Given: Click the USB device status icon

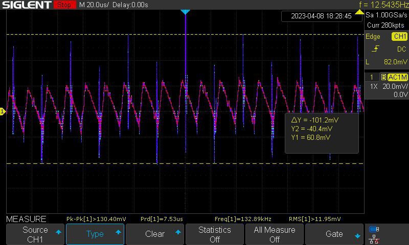Looking at the screenshot, I should tap(374, 229).
